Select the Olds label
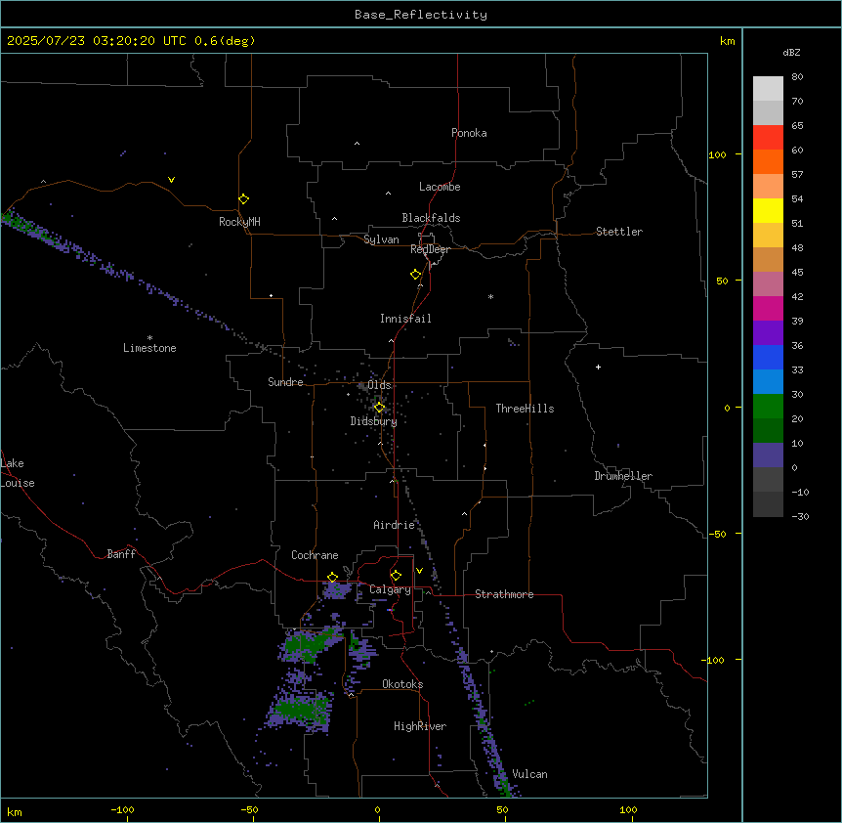842x823 pixels. [x=380, y=385]
